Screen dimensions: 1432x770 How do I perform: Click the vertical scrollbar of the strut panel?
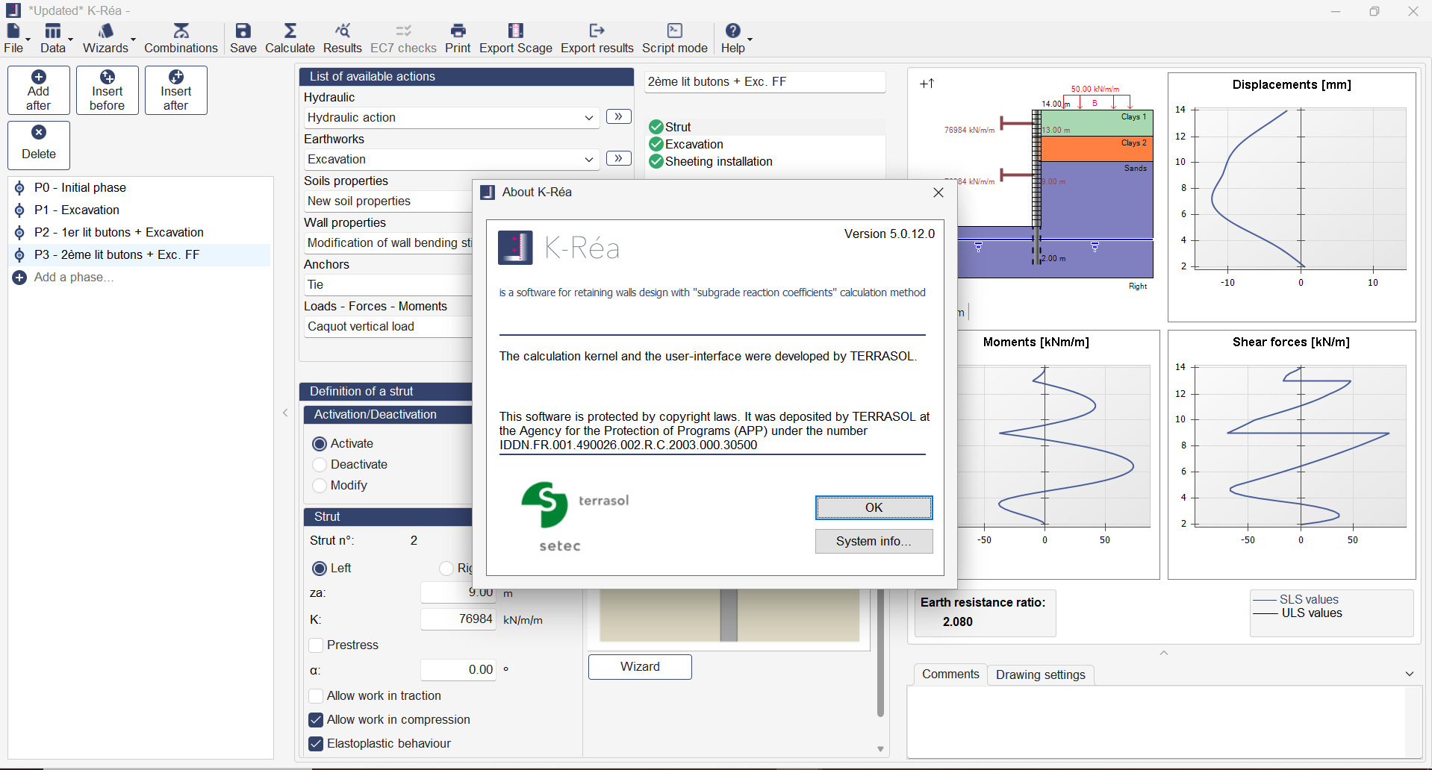[x=880, y=654]
